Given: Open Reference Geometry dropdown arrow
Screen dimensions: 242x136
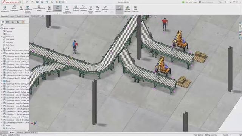Looking at the screenshot, I should (83, 13).
